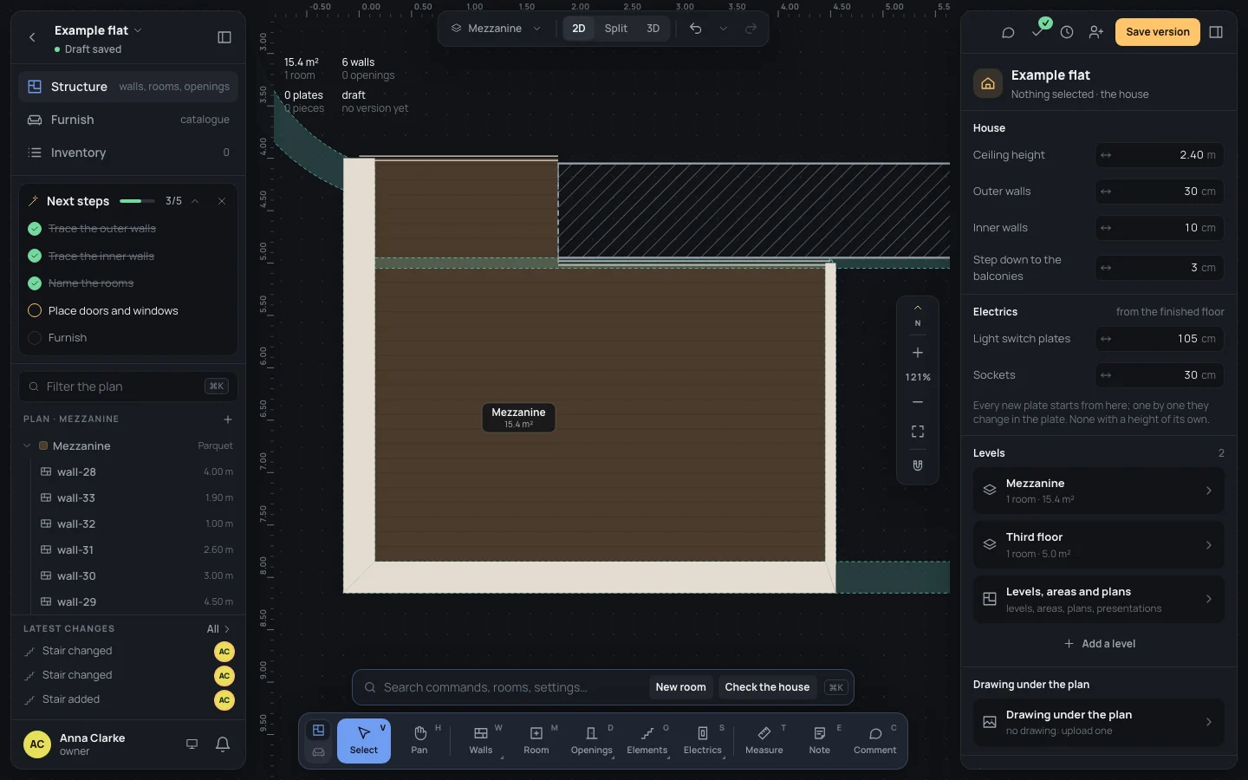1248x780 pixels.
Task: Click Save version
Action: pyautogui.click(x=1158, y=32)
